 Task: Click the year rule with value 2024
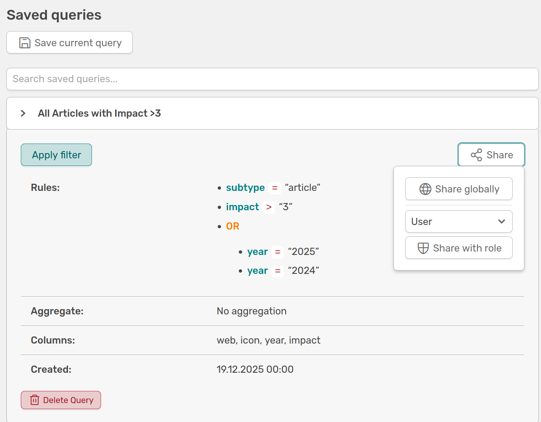point(283,270)
